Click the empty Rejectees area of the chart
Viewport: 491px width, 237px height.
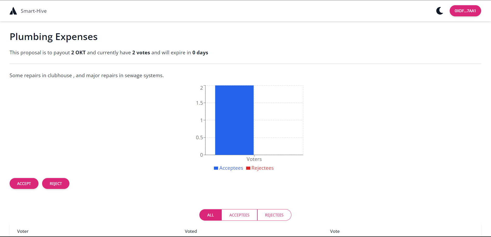[x=278, y=120]
